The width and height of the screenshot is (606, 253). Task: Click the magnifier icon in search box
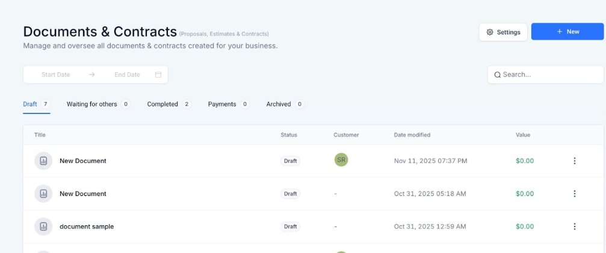[498, 75]
